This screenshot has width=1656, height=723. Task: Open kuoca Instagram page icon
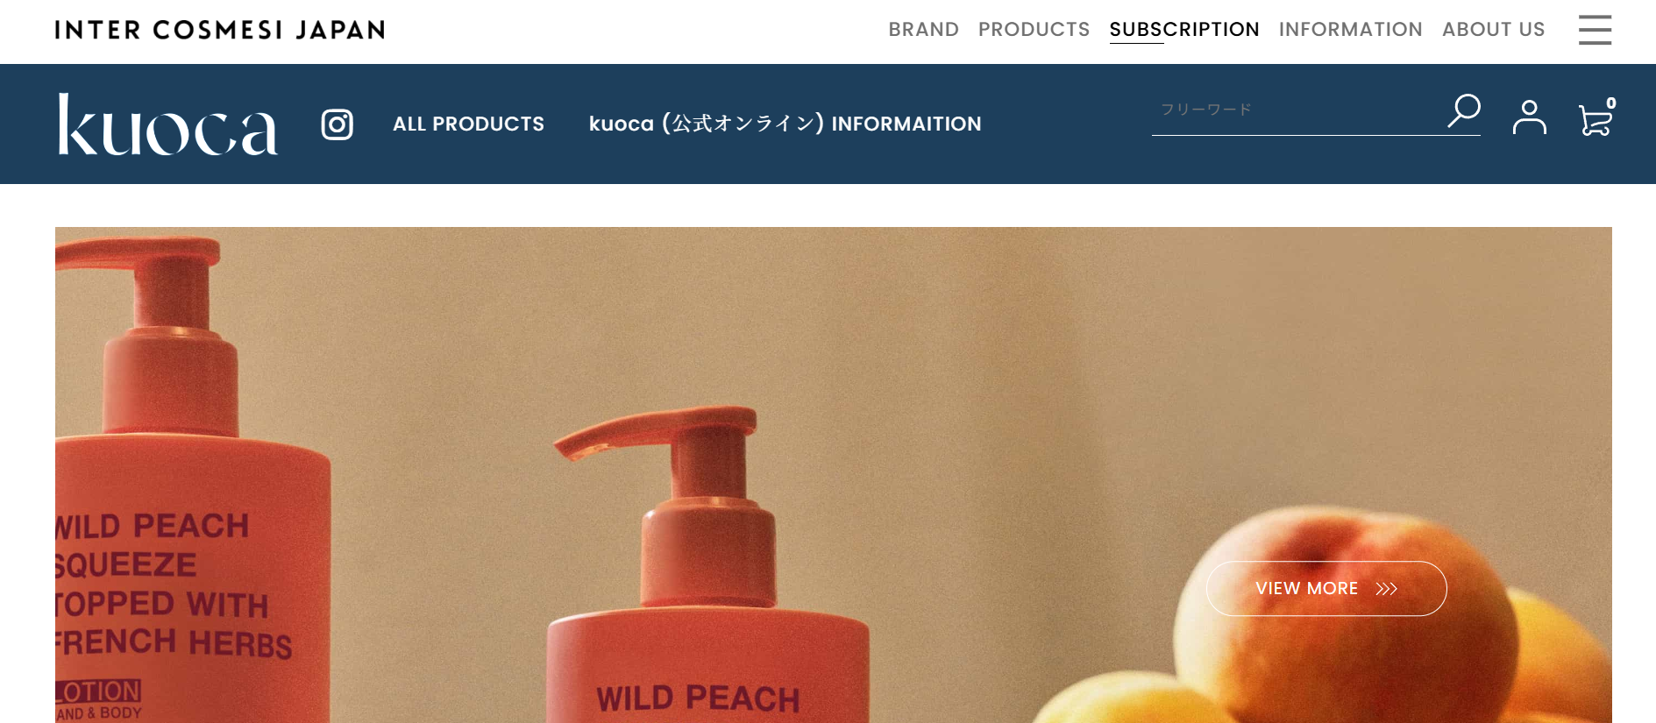[337, 124]
